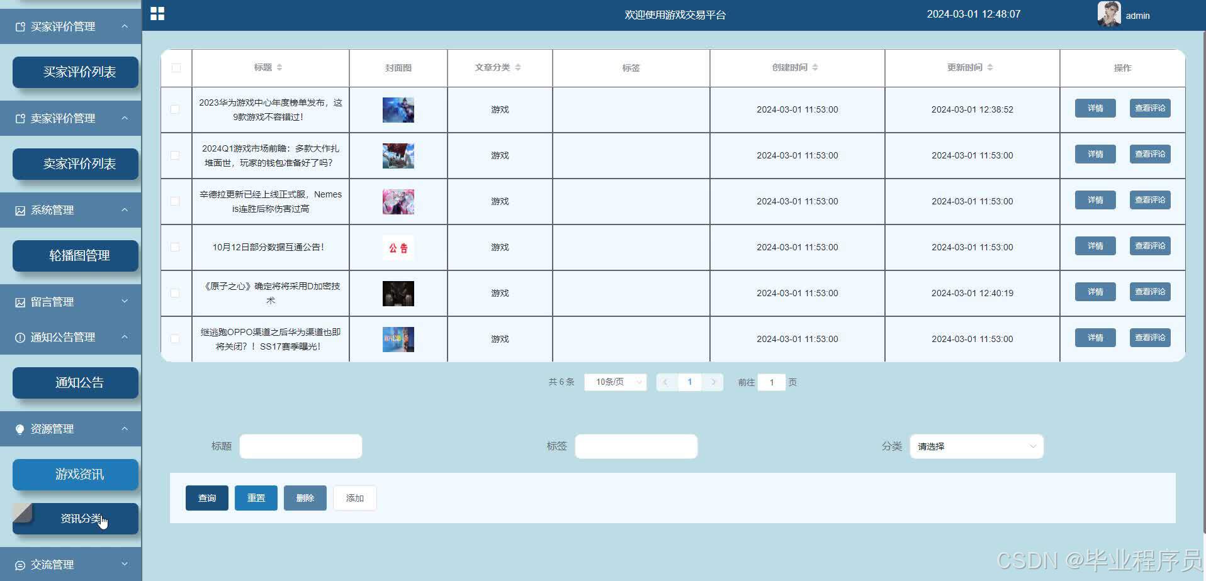This screenshot has width=1206, height=581.
Task: Focus the 标签 search input field
Action: [x=636, y=446]
